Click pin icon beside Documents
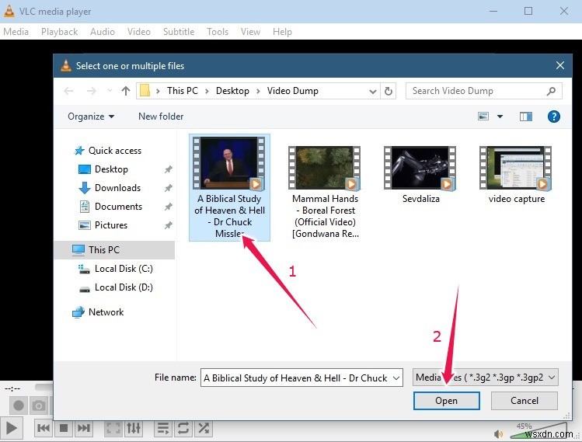This screenshot has height=442, width=582. (168, 207)
